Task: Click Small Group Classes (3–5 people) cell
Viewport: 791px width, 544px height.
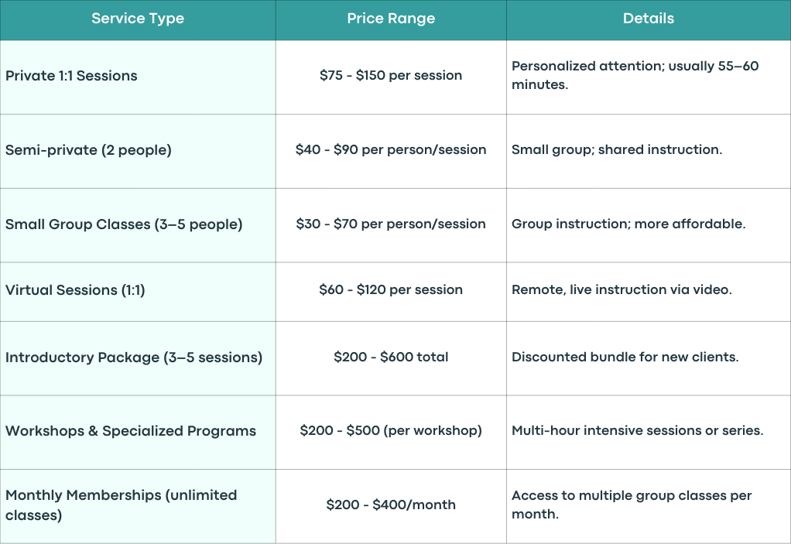Action: [138, 225]
